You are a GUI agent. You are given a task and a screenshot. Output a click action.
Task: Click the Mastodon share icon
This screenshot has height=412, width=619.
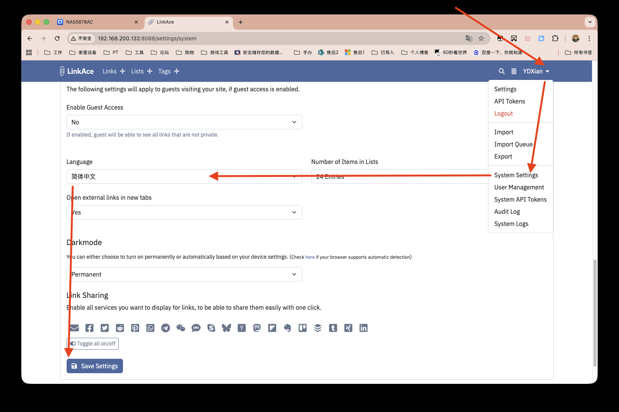257,328
